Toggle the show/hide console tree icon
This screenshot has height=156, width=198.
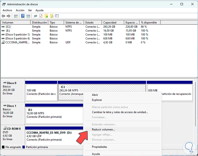click(x=16, y=16)
